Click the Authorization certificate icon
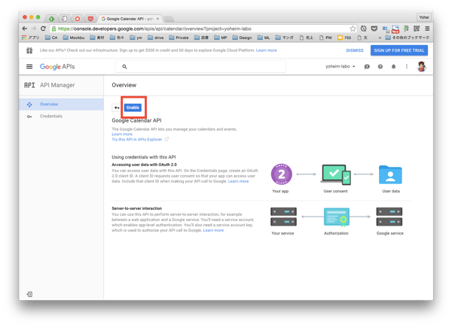Screen dimensions: 452x327 click(x=337, y=216)
